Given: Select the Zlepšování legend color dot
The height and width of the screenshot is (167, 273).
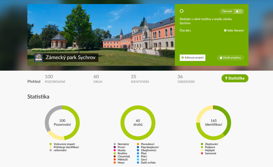Looking at the screenshot, I should (202, 144).
